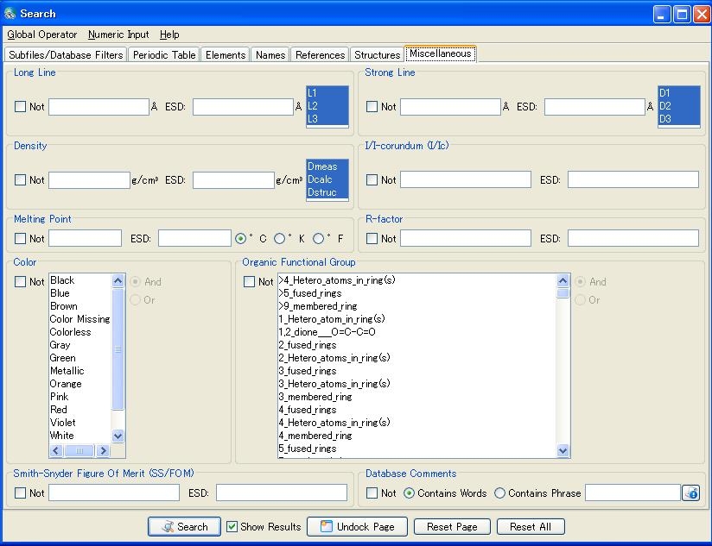
Task: Select the °C melting point unit
Action: point(241,238)
